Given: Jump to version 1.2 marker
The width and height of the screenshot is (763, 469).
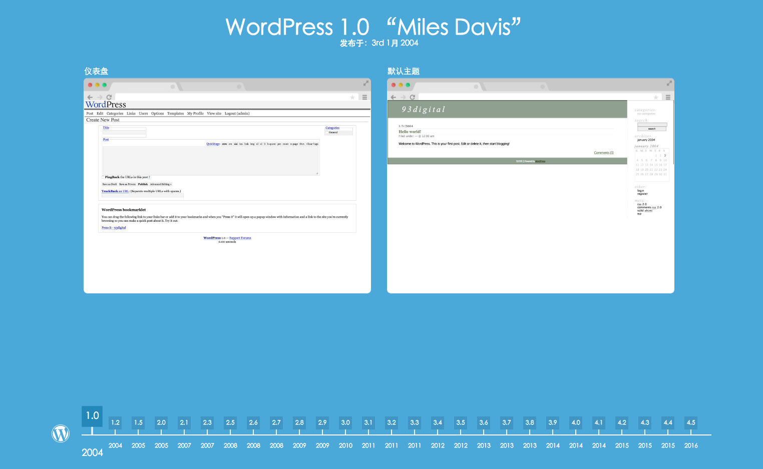Looking at the screenshot, I should 115,422.
